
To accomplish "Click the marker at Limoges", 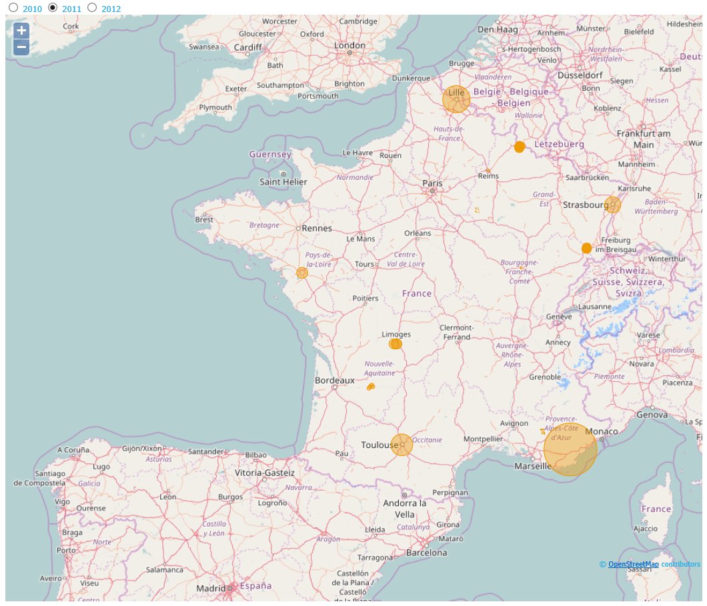I will pyautogui.click(x=394, y=343).
